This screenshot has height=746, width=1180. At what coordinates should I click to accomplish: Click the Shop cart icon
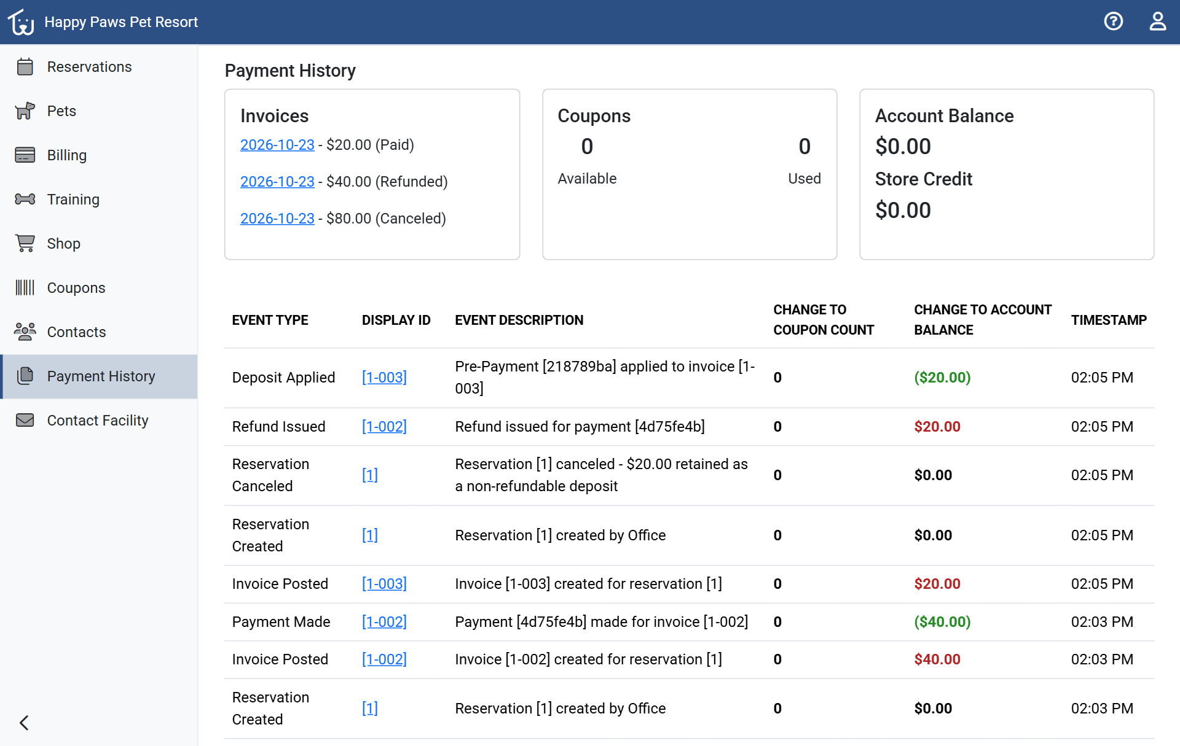pyautogui.click(x=25, y=243)
